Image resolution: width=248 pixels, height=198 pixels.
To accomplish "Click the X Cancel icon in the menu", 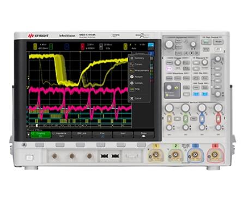I will coord(132,98).
